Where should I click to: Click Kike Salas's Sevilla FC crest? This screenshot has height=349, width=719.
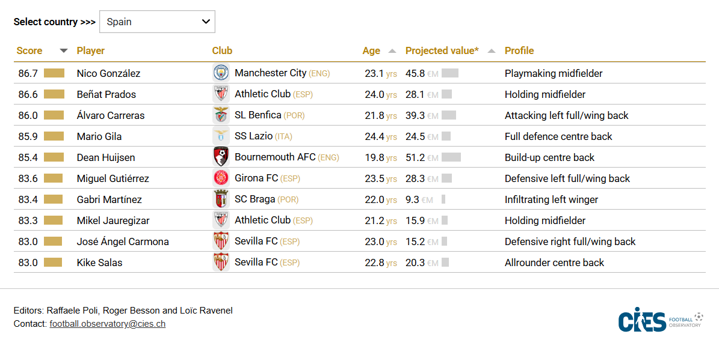point(221,263)
